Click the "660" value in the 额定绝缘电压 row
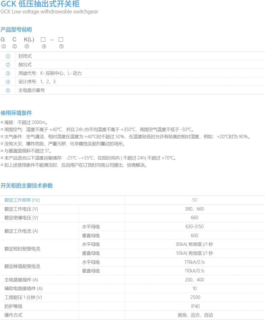 tap(195, 218)
